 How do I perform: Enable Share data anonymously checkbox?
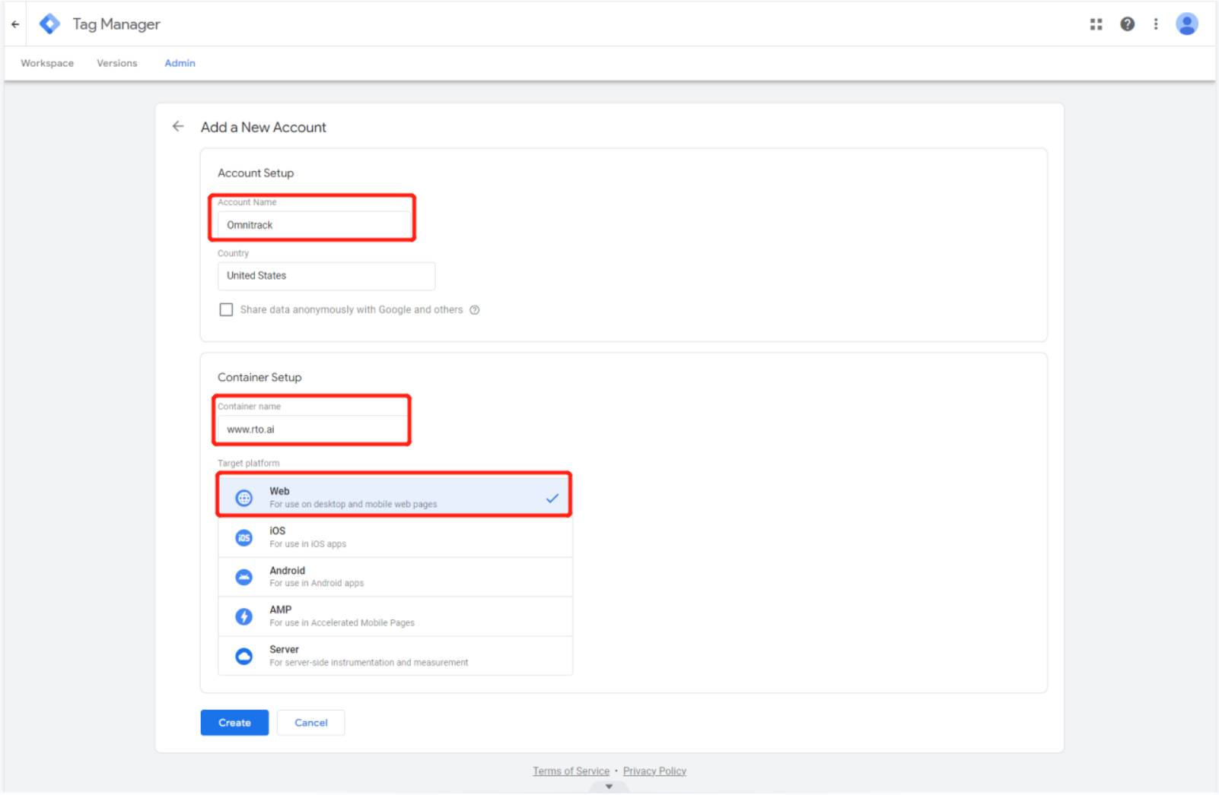226,310
